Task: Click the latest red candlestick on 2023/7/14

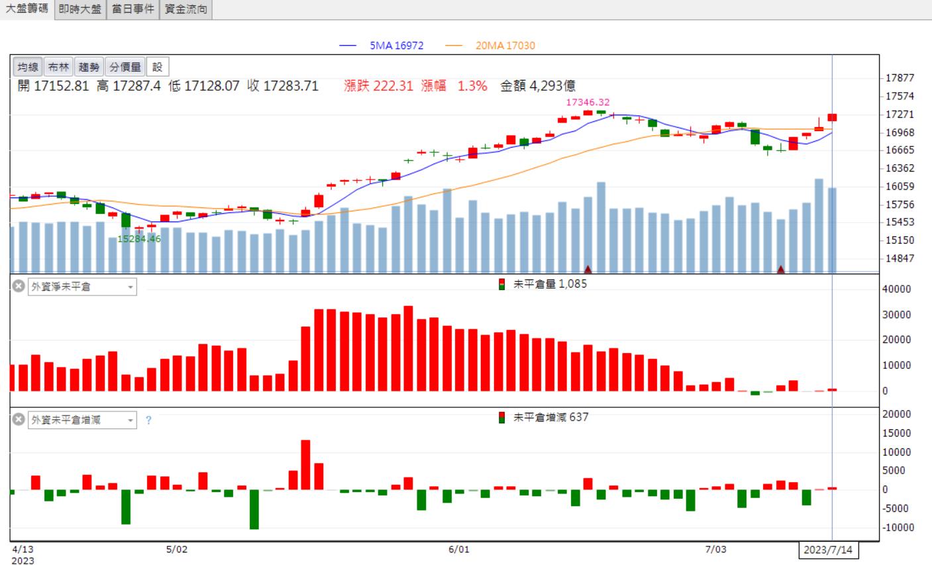Action: tap(832, 117)
